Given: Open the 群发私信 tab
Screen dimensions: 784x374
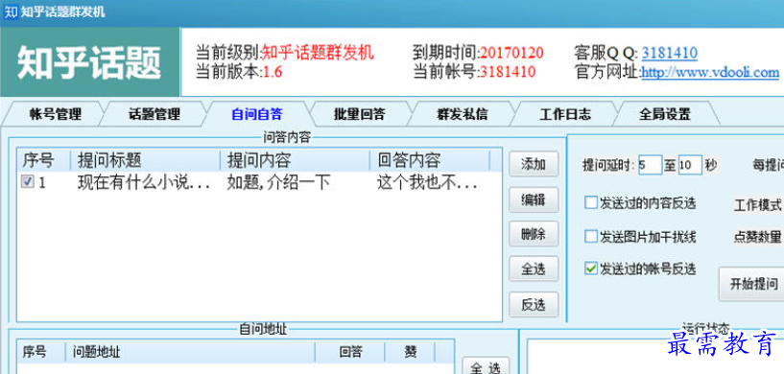Looking at the screenshot, I should click(462, 114).
